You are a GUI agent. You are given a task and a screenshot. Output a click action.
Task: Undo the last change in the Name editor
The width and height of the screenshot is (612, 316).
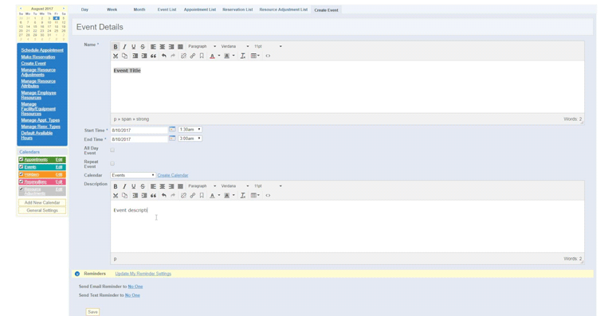[x=164, y=56]
